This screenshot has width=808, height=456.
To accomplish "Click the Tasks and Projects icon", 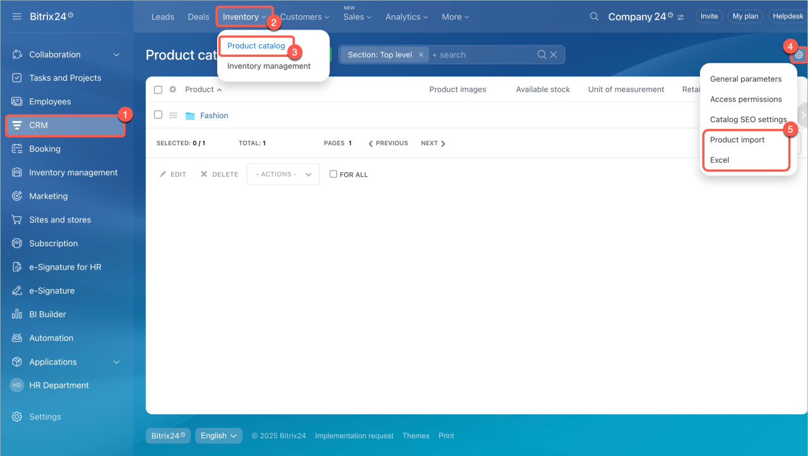I will 17,78.
